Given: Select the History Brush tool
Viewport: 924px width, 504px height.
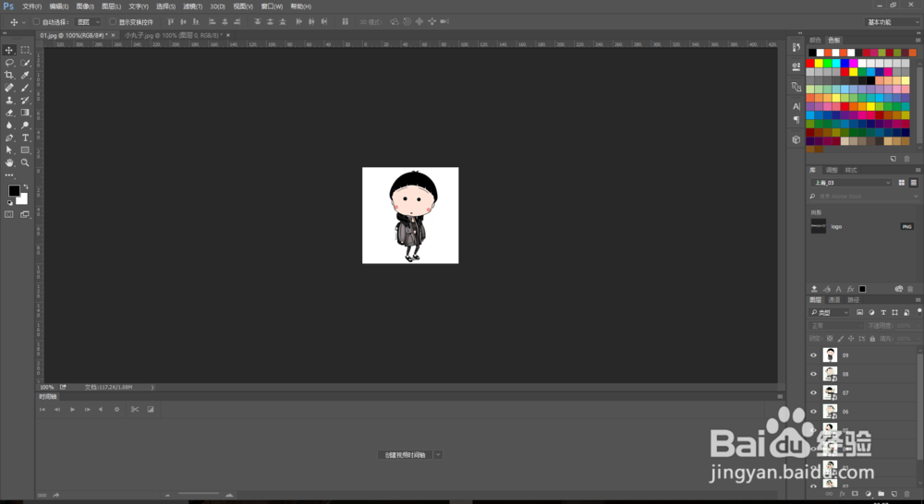Looking at the screenshot, I should [x=25, y=100].
